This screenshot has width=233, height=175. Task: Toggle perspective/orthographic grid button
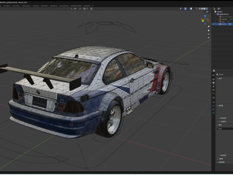pyautogui.click(x=209, y=38)
